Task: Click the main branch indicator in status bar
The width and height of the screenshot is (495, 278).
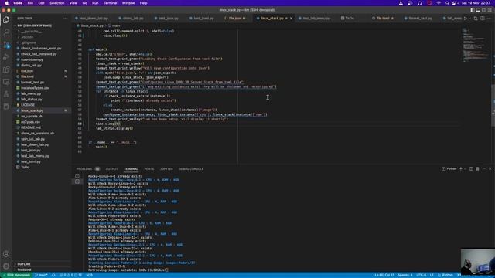Action: [x=41, y=275]
